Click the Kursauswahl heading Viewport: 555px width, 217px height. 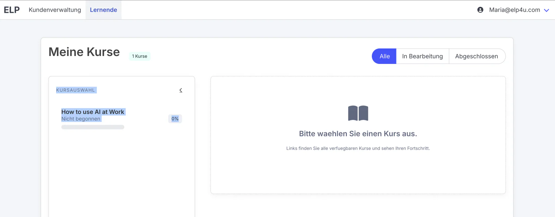[75, 90]
